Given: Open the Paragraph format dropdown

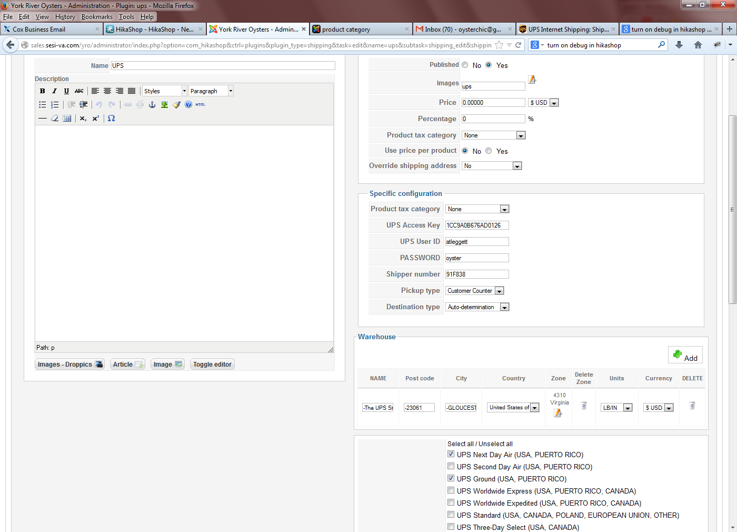Looking at the screenshot, I should click(211, 91).
